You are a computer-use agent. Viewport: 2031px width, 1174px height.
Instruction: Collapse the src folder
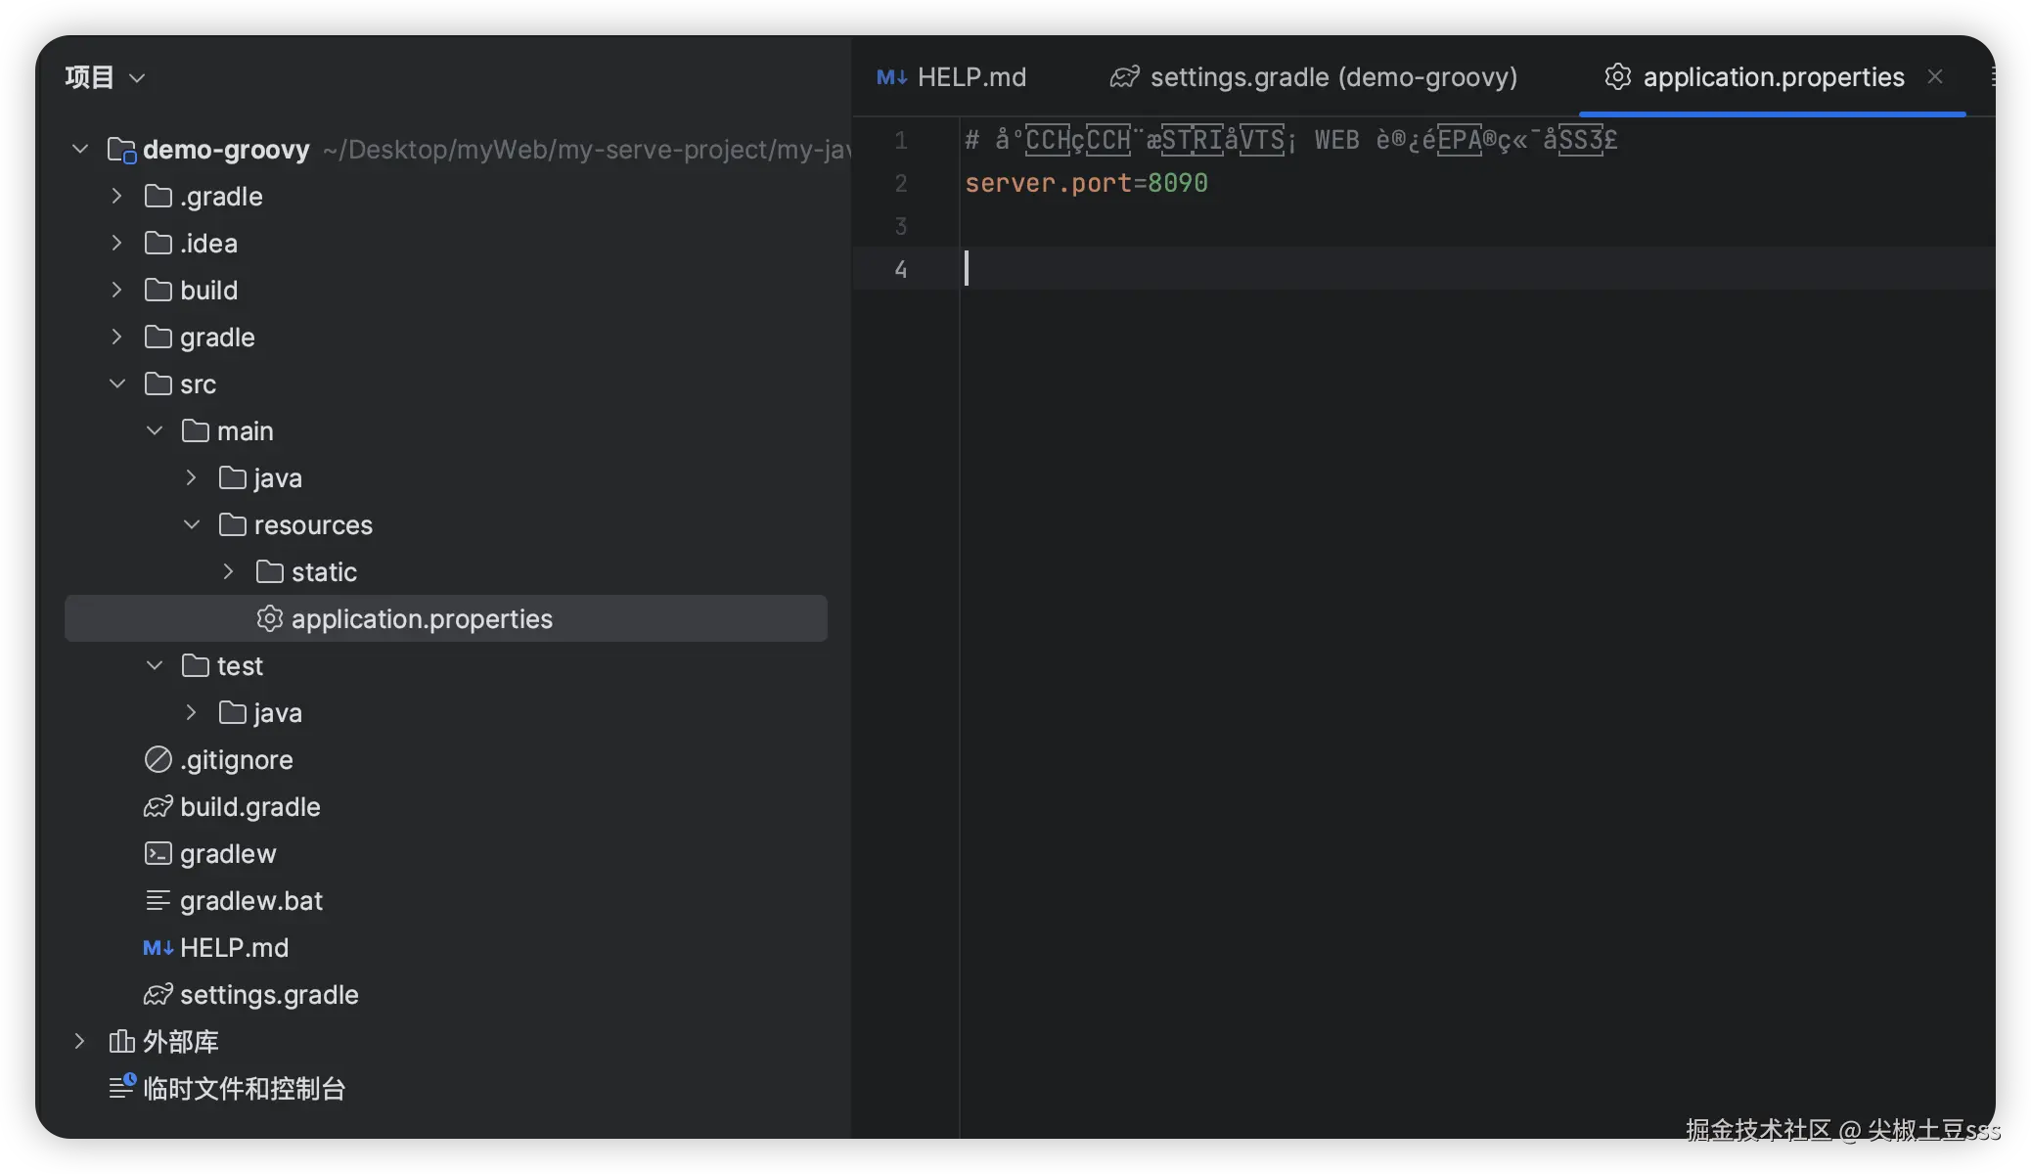pos(117,384)
